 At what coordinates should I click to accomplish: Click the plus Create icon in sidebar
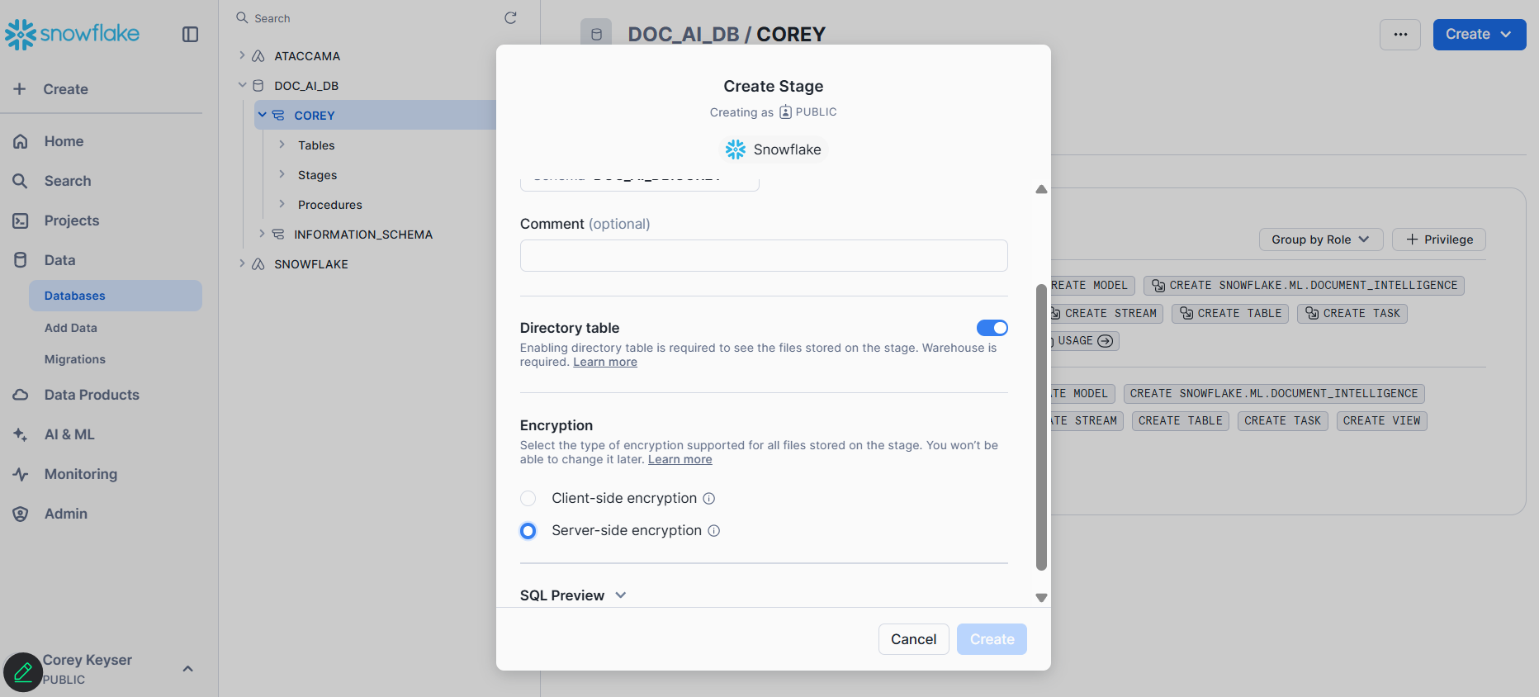[20, 89]
